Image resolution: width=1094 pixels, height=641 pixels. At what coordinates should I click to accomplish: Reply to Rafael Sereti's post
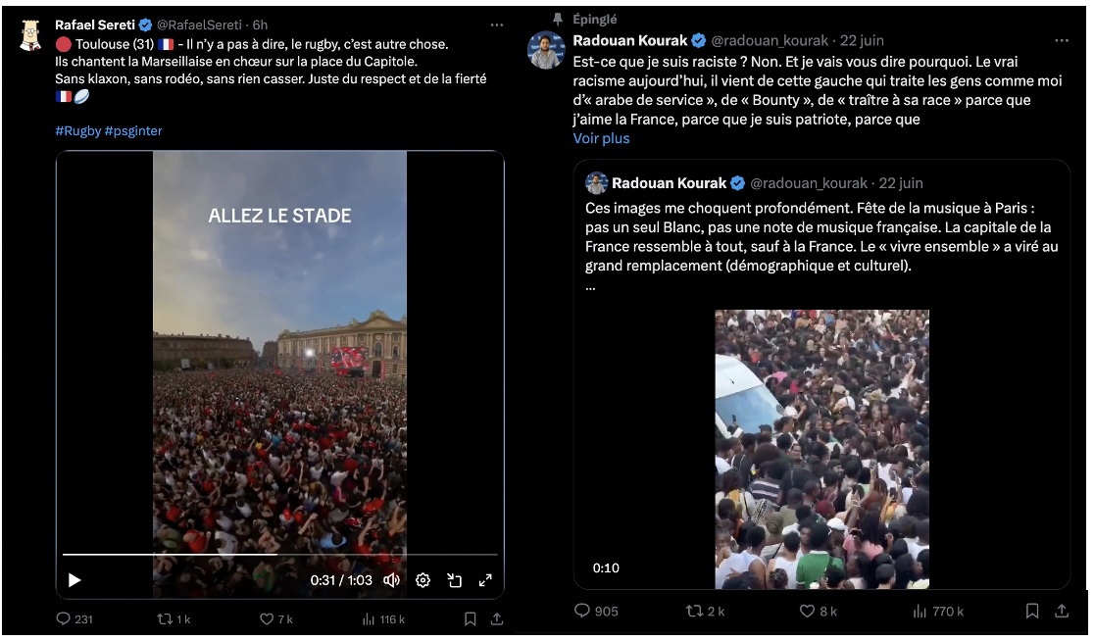point(64,619)
